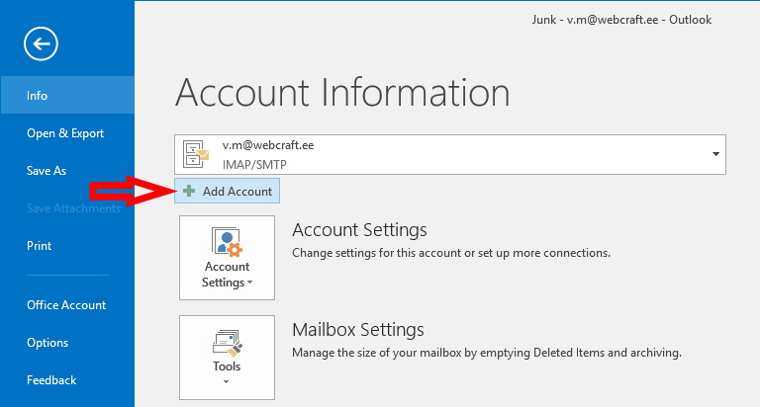
Task: Click the mailbox account icon for v.m@webcraft.ee
Action: tap(196, 154)
